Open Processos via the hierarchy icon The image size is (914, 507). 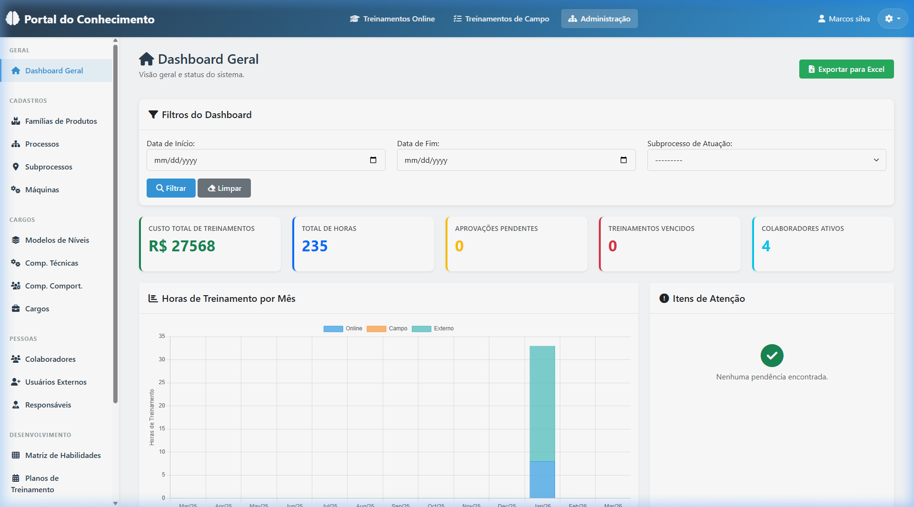point(16,144)
